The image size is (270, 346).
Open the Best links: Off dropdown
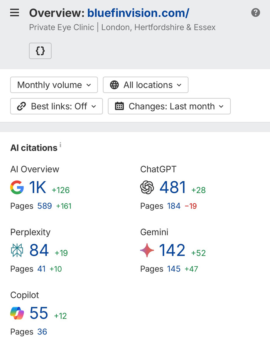point(56,106)
